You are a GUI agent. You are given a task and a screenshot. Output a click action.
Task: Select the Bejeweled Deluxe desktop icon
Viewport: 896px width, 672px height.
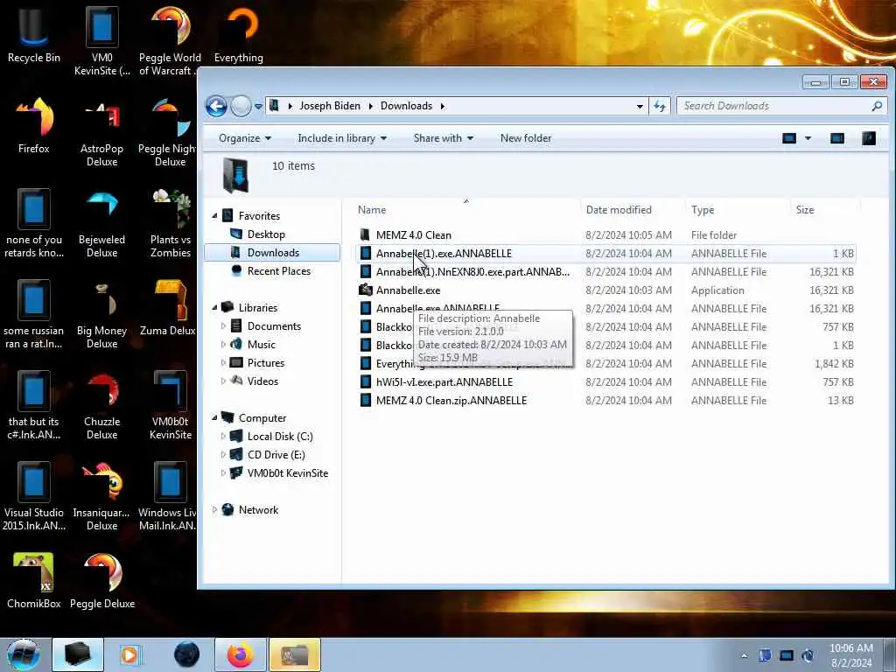coord(101,223)
